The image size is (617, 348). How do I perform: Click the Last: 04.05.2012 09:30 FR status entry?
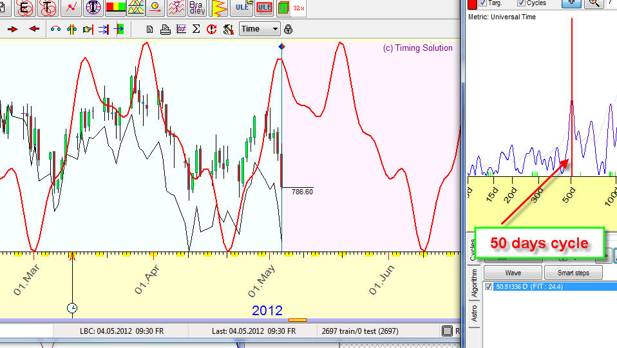click(254, 331)
